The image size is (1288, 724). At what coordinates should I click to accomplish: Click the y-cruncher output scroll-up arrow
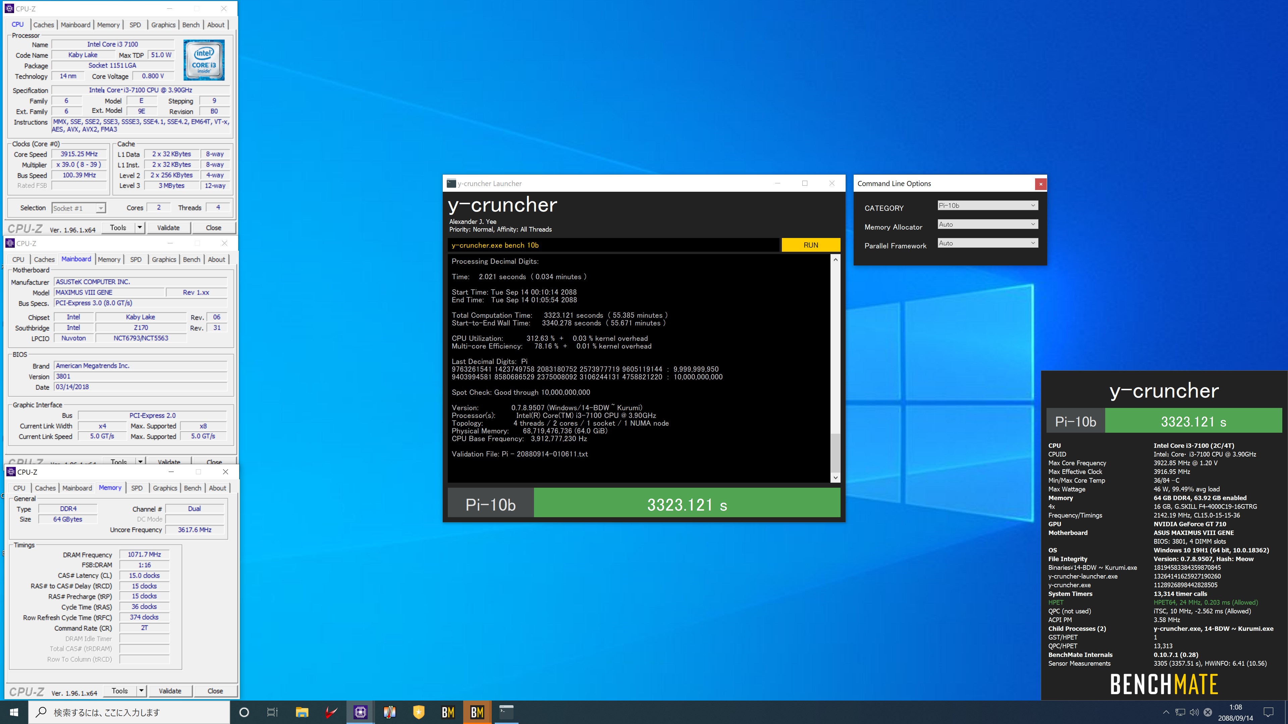coord(835,259)
